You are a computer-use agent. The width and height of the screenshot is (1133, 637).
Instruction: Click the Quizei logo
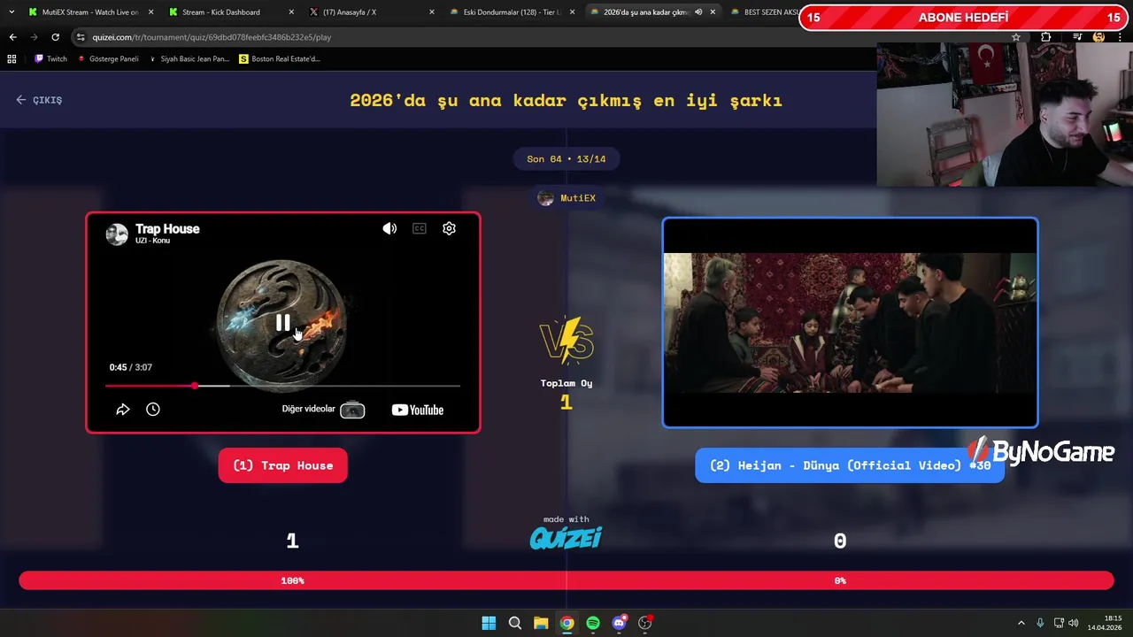tap(566, 537)
